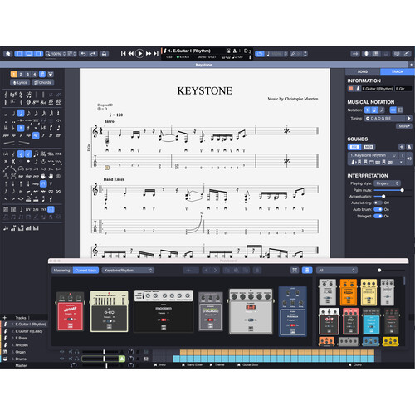Click the Print icon
415x415 pixels.
[104, 54]
